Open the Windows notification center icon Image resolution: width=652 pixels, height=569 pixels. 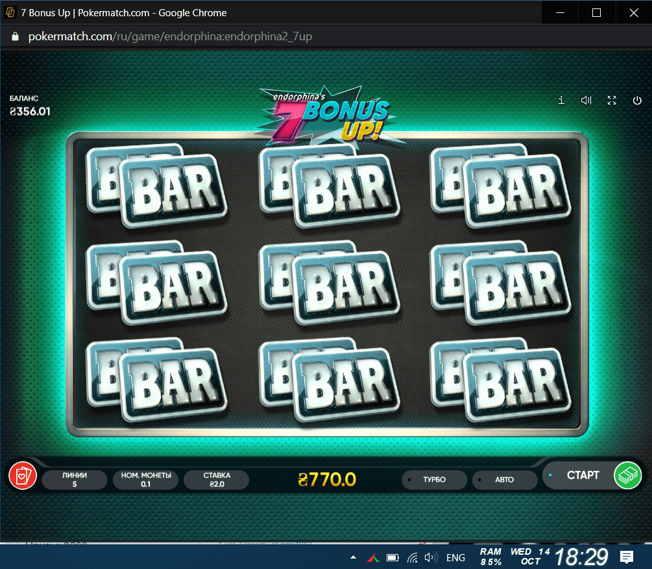point(627,557)
